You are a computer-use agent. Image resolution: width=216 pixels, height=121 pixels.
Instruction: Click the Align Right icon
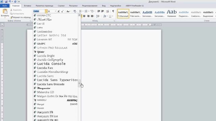(88, 16)
